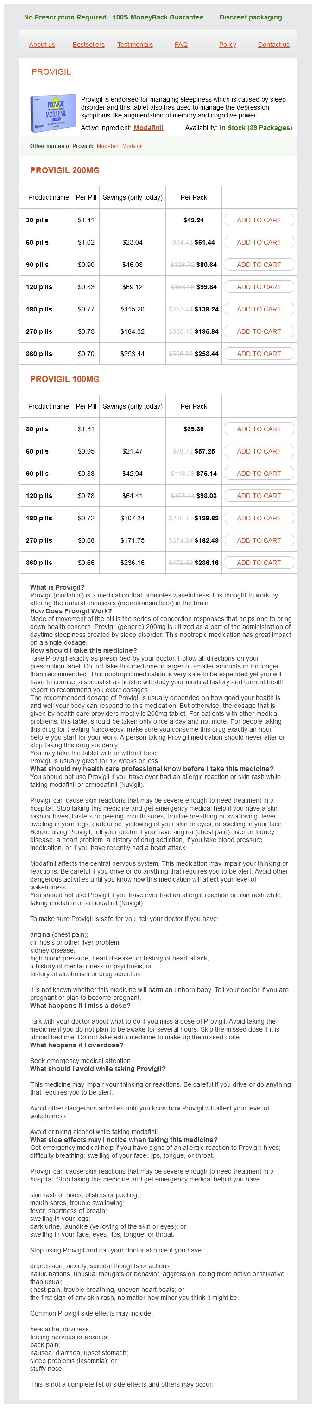Add 30 pills of Provigil 200mg to cart

(259, 220)
